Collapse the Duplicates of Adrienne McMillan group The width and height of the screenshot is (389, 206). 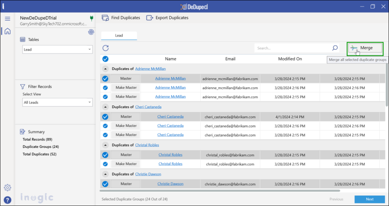[105, 69]
